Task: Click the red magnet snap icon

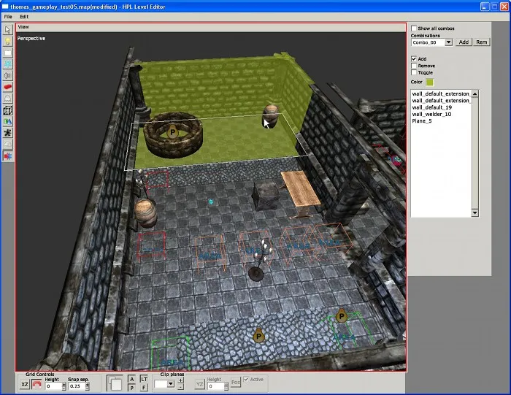Action: click(x=36, y=385)
